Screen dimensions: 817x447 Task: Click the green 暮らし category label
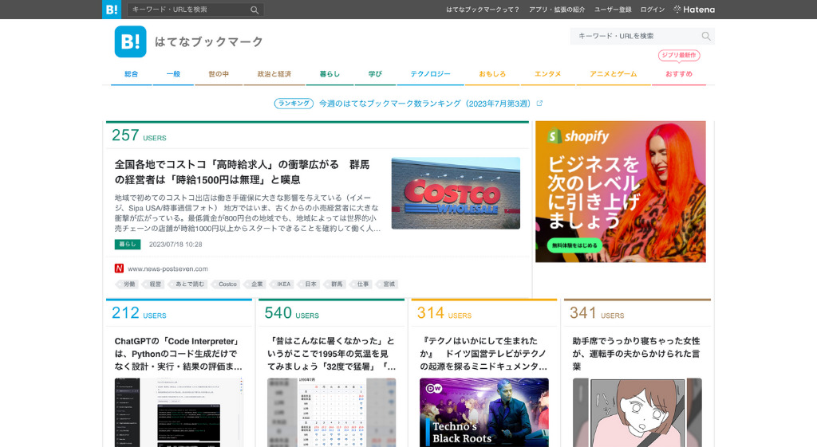coord(127,245)
